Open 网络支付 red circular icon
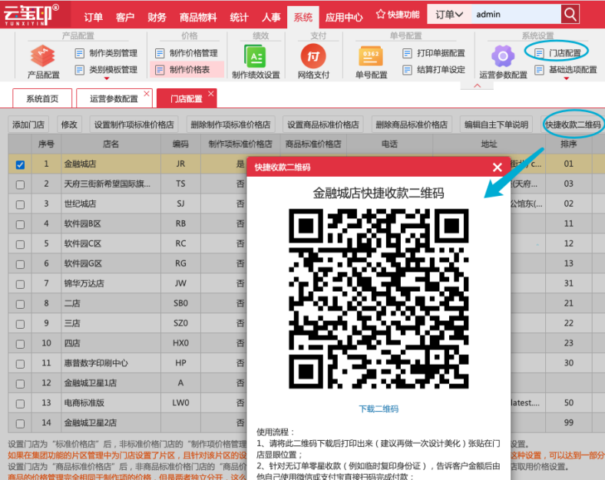This screenshot has width=605, height=480. 313,56
